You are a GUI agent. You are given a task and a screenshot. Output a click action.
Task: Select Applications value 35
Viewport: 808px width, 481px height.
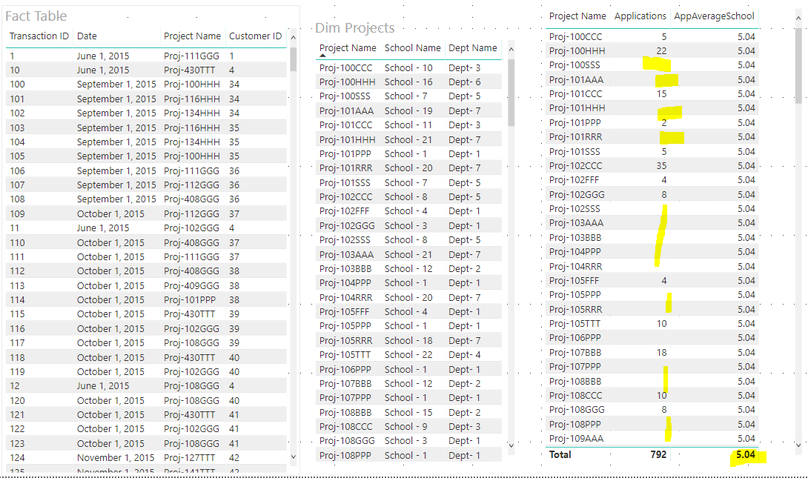point(661,166)
